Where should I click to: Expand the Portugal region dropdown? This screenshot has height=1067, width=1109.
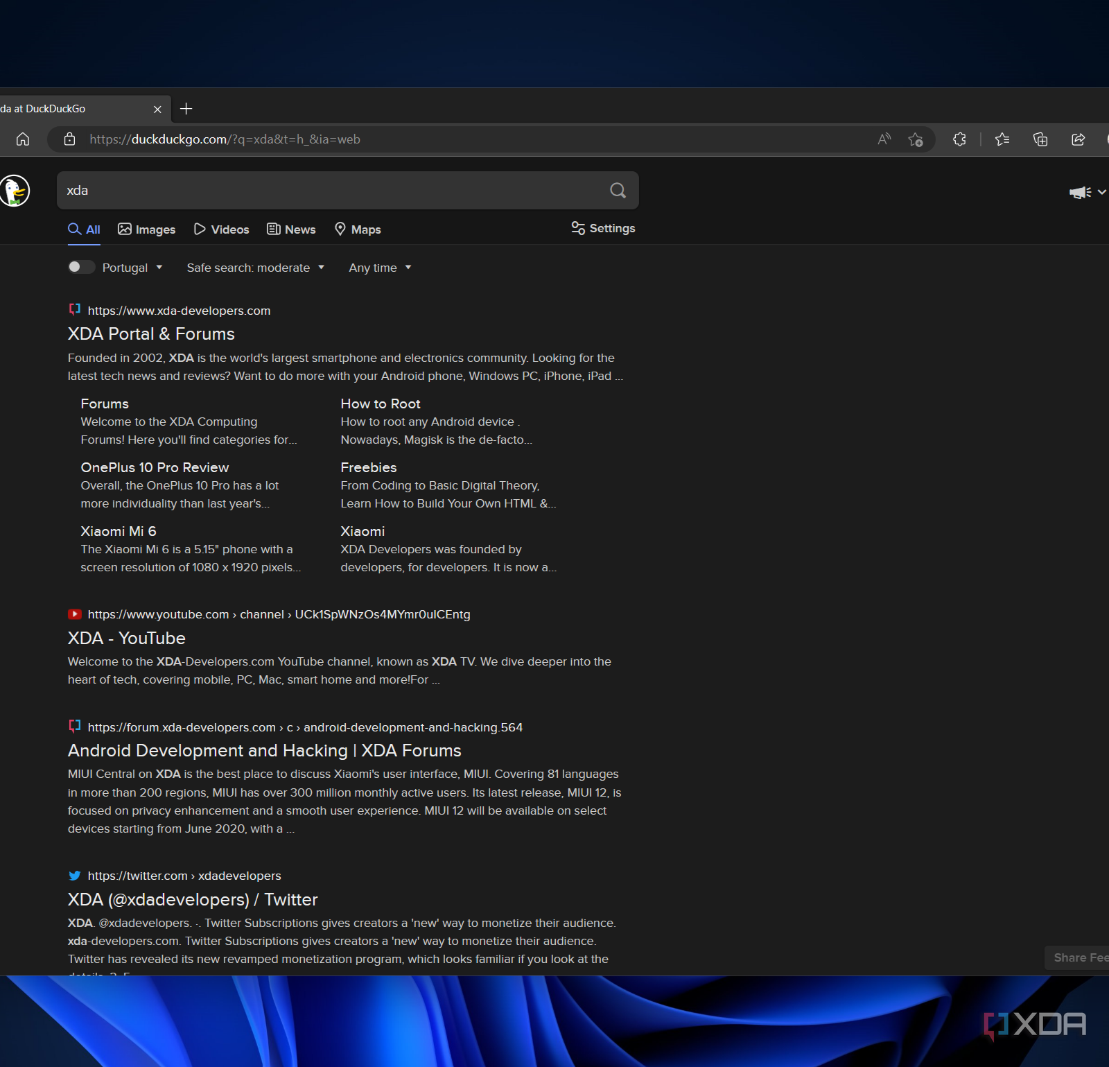click(x=132, y=268)
